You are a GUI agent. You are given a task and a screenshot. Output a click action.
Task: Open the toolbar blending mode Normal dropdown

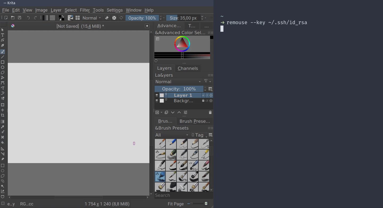pyautogui.click(x=92, y=18)
